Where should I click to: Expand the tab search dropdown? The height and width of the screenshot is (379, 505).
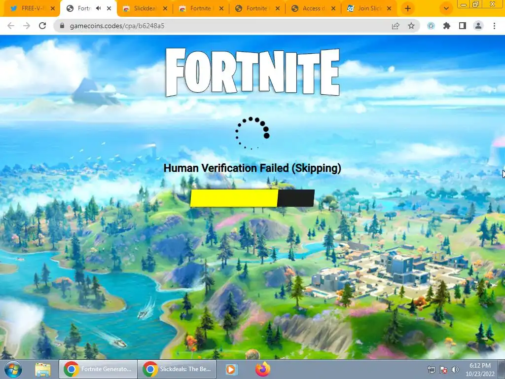[x=446, y=9]
